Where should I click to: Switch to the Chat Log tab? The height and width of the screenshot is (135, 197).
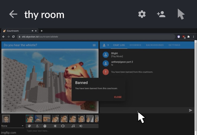coord(119,45)
